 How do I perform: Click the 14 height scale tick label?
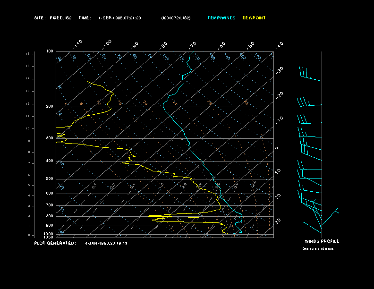click(28, 79)
